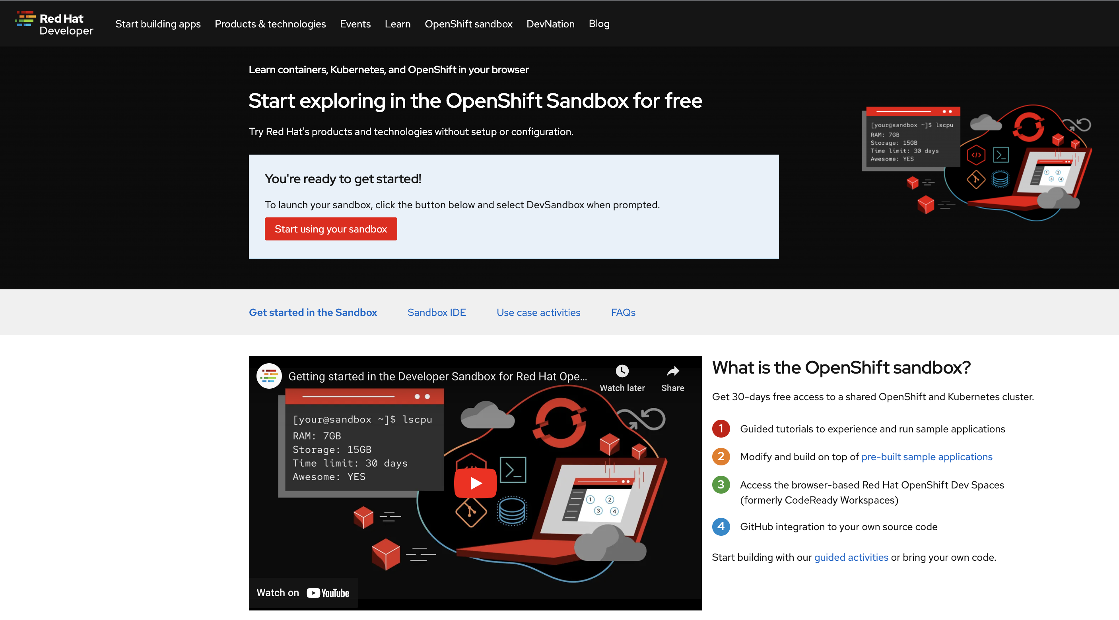Screen dimensions: 1119x620
Task: Open the FAQs tab
Action: tap(623, 312)
